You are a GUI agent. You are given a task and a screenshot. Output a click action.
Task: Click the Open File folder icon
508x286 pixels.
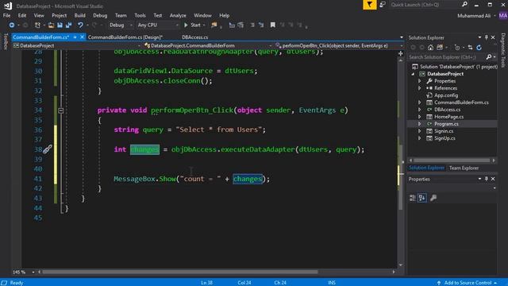point(51,25)
